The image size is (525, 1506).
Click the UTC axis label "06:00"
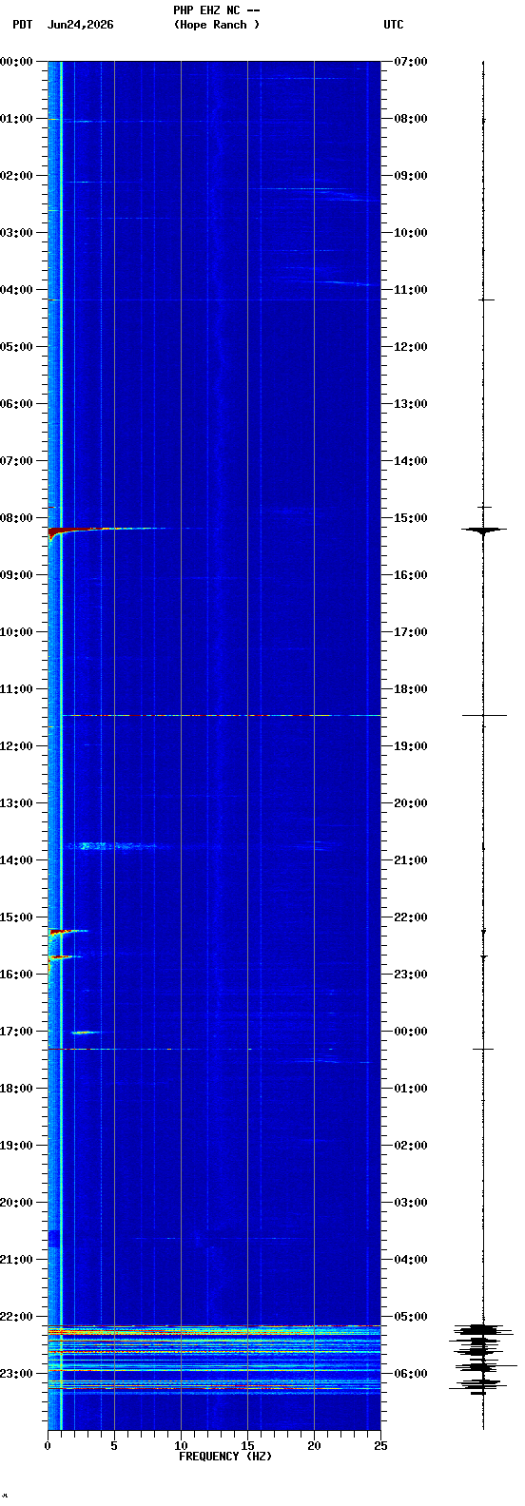[411, 1374]
